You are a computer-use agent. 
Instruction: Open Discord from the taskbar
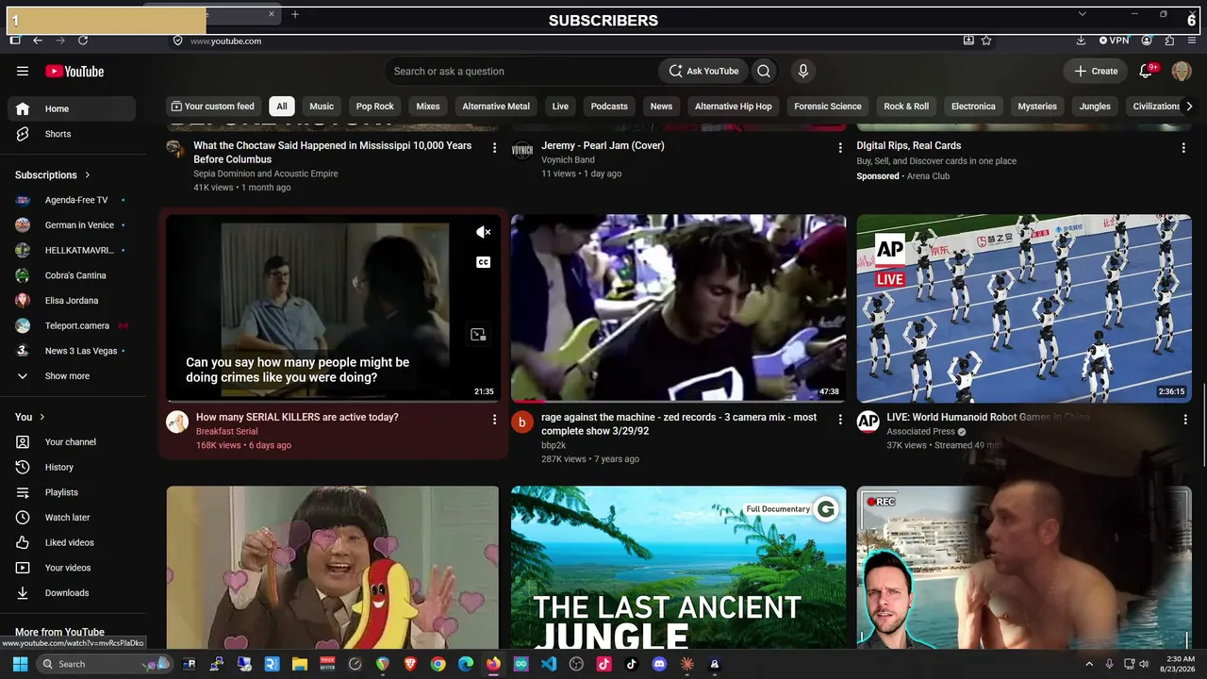click(659, 664)
